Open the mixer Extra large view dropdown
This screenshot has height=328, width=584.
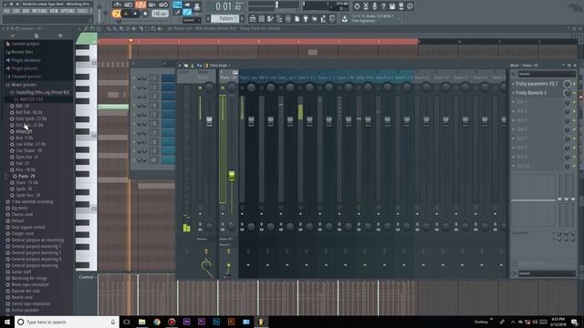coord(220,66)
